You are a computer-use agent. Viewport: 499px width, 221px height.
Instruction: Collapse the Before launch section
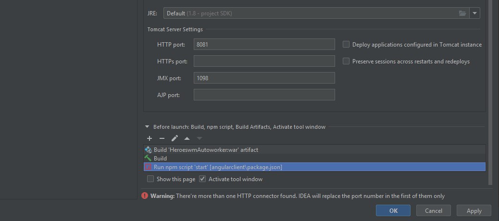(147, 126)
